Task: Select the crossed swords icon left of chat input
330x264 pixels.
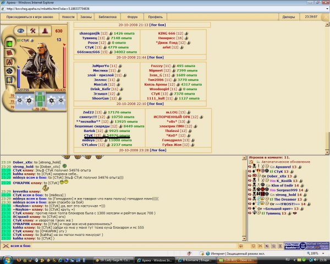Action: 5,246
